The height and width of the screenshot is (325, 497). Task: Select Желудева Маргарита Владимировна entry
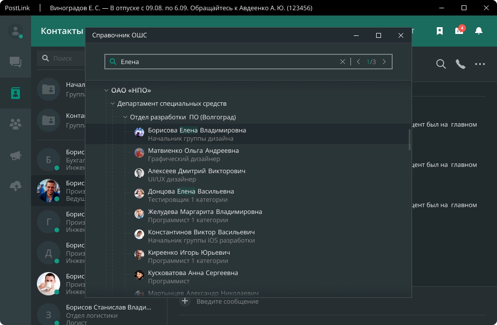point(248,216)
